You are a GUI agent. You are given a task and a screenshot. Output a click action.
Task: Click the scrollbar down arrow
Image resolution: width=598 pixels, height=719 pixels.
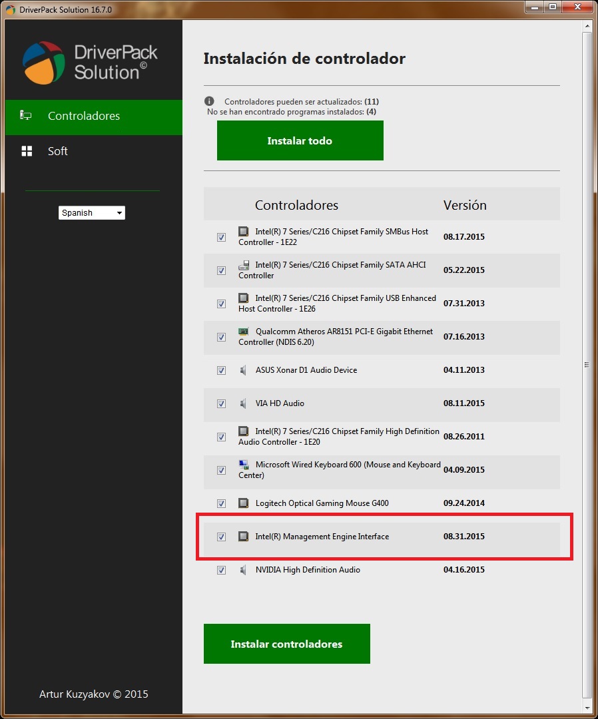[587, 707]
